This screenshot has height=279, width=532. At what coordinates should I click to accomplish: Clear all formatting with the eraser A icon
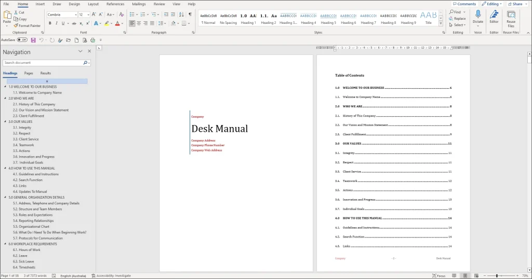(121, 15)
